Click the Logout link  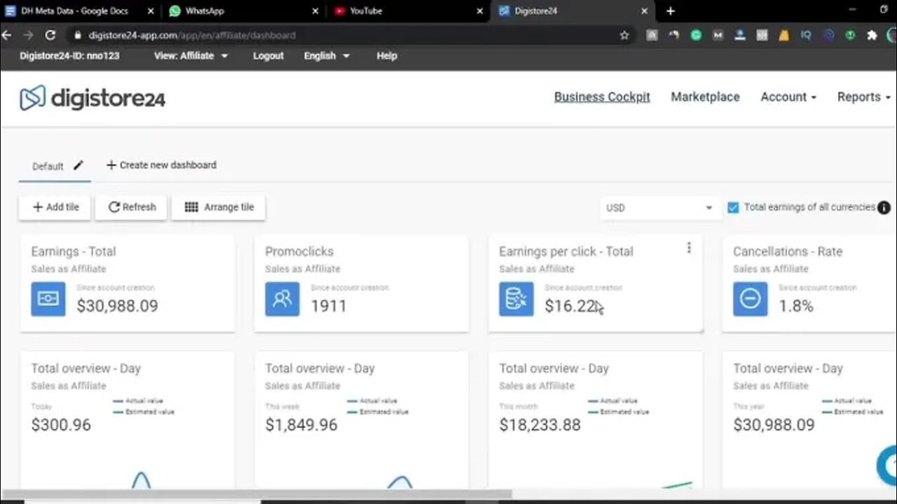[x=268, y=56]
